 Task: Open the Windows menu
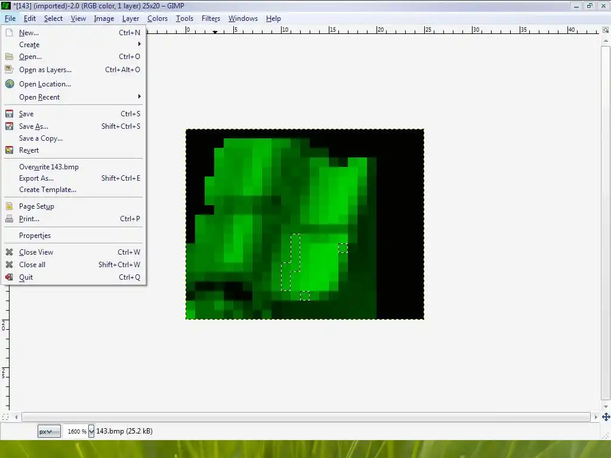(x=243, y=18)
